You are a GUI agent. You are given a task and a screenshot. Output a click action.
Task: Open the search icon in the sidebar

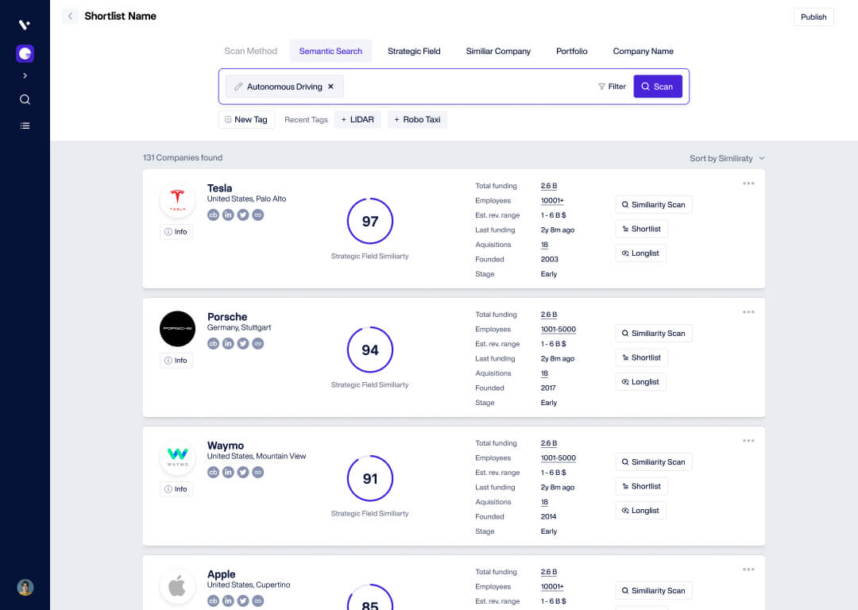point(25,99)
